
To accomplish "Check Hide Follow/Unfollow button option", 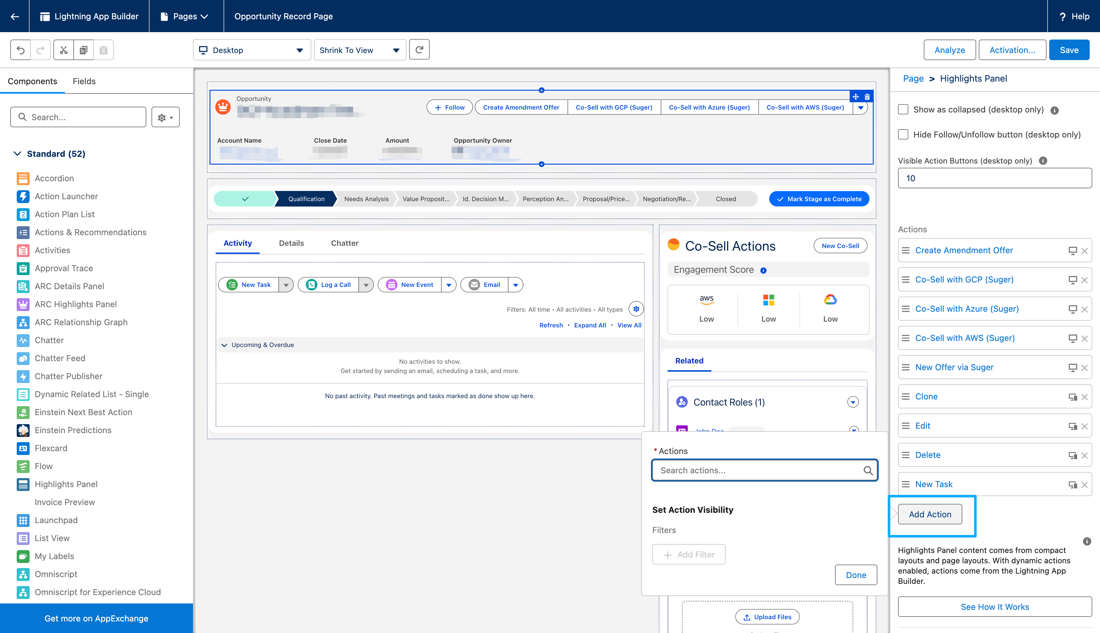I will (x=903, y=135).
